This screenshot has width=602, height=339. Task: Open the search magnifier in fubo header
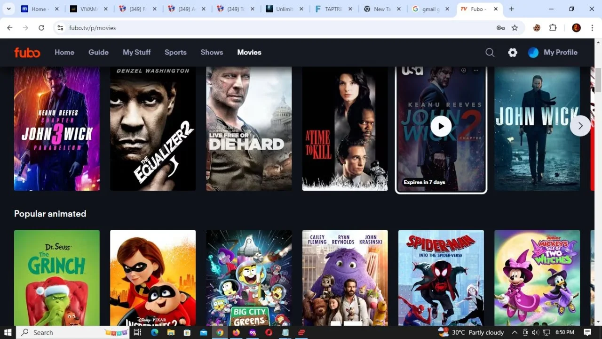click(490, 52)
